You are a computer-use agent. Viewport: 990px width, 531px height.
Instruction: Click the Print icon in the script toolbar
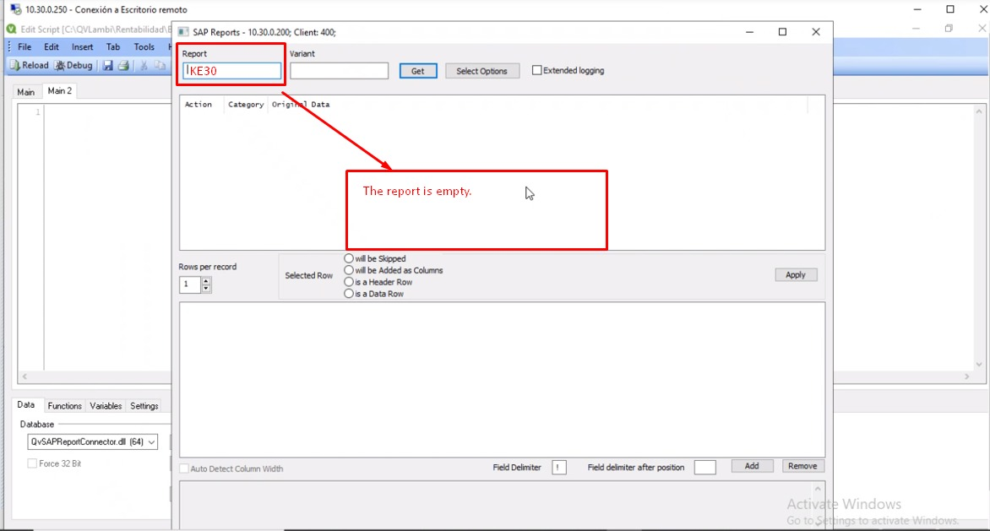[122, 65]
